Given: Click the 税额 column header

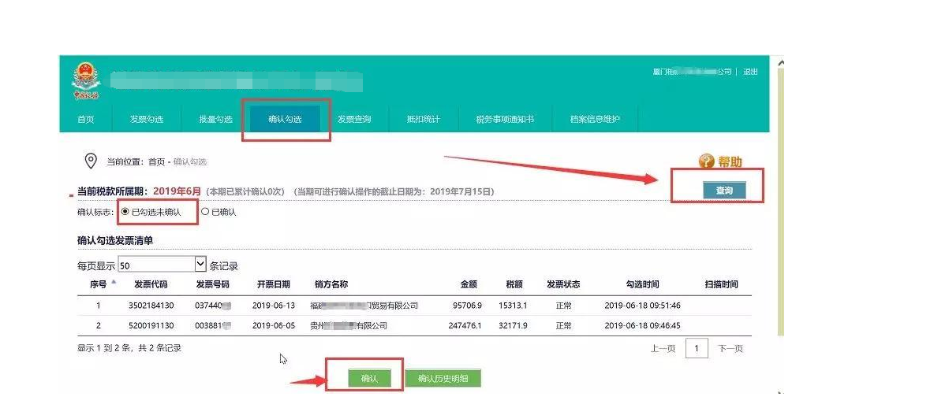Looking at the screenshot, I should (x=514, y=284).
